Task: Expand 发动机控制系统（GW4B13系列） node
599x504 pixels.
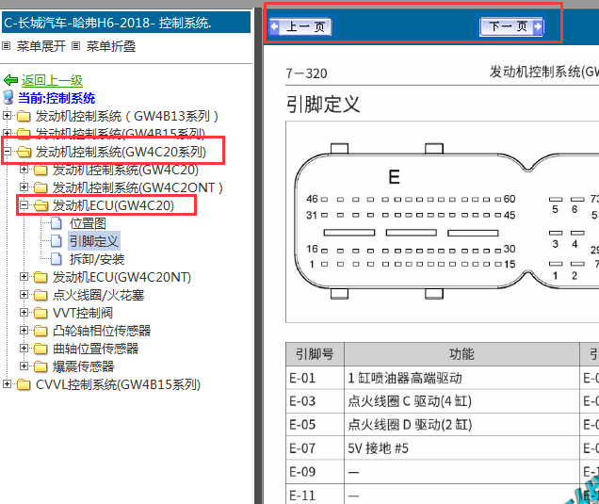Action: 7,115
